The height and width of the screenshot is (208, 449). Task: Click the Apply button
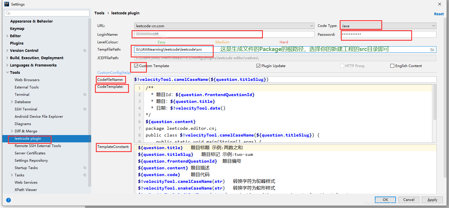coord(432,200)
